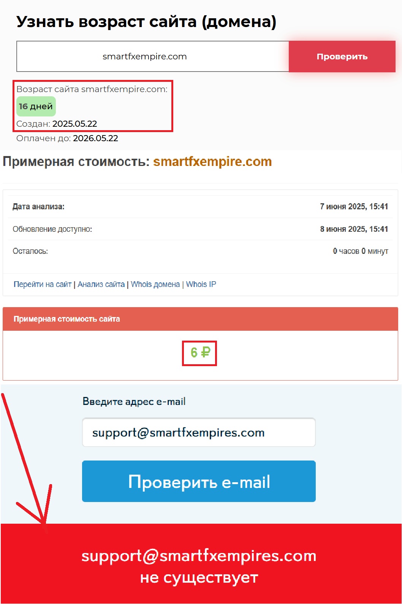This screenshot has width=402, height=604.
Task: Open the Анализ сайта link
Action: [101, 284]
